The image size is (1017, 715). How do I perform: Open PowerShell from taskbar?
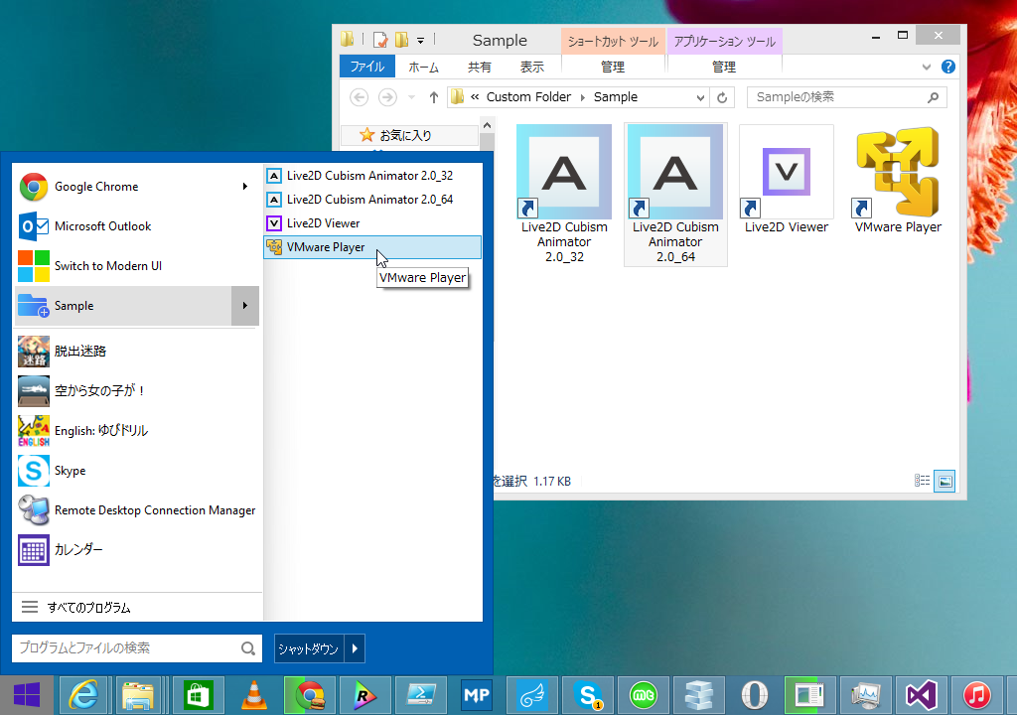tap(421, 695)
